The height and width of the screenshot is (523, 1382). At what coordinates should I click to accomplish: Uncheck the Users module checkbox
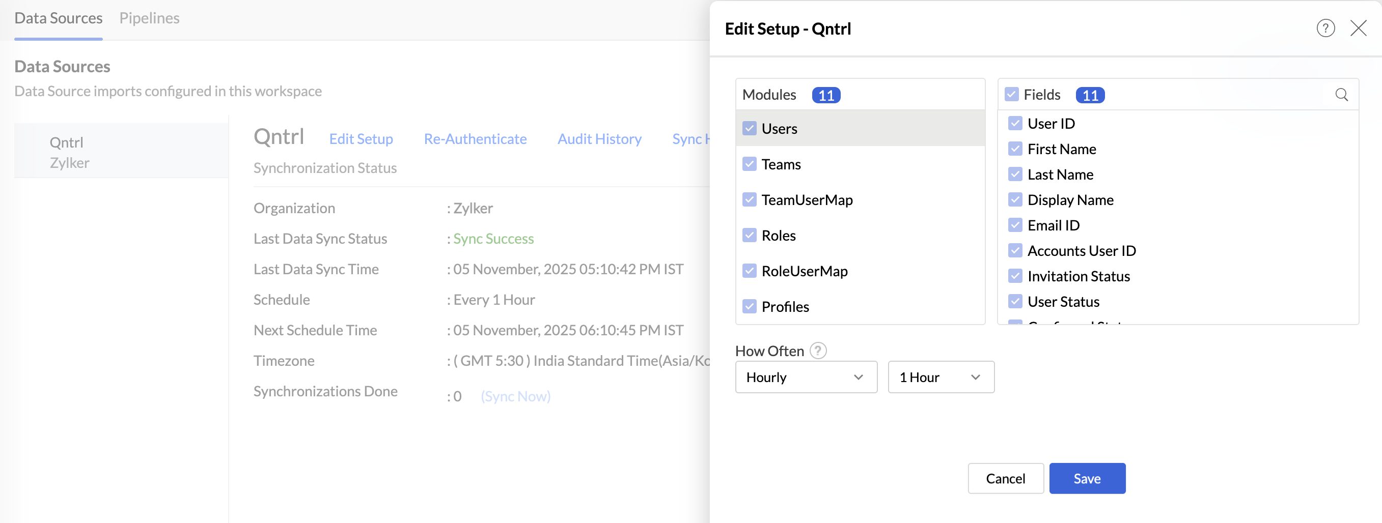point(749,129)
